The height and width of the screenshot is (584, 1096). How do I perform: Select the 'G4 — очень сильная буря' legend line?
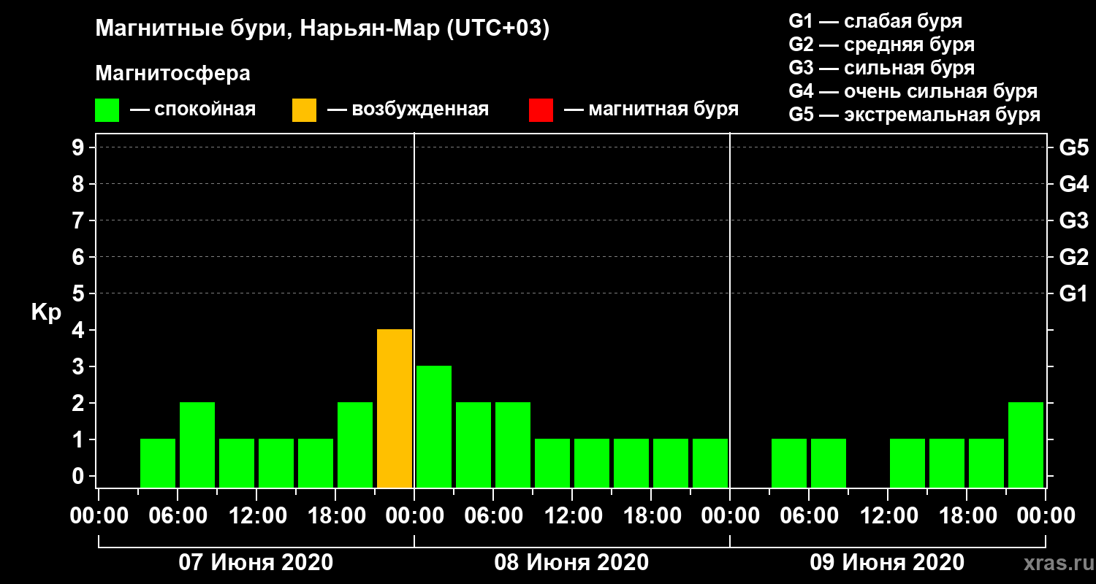913,91
